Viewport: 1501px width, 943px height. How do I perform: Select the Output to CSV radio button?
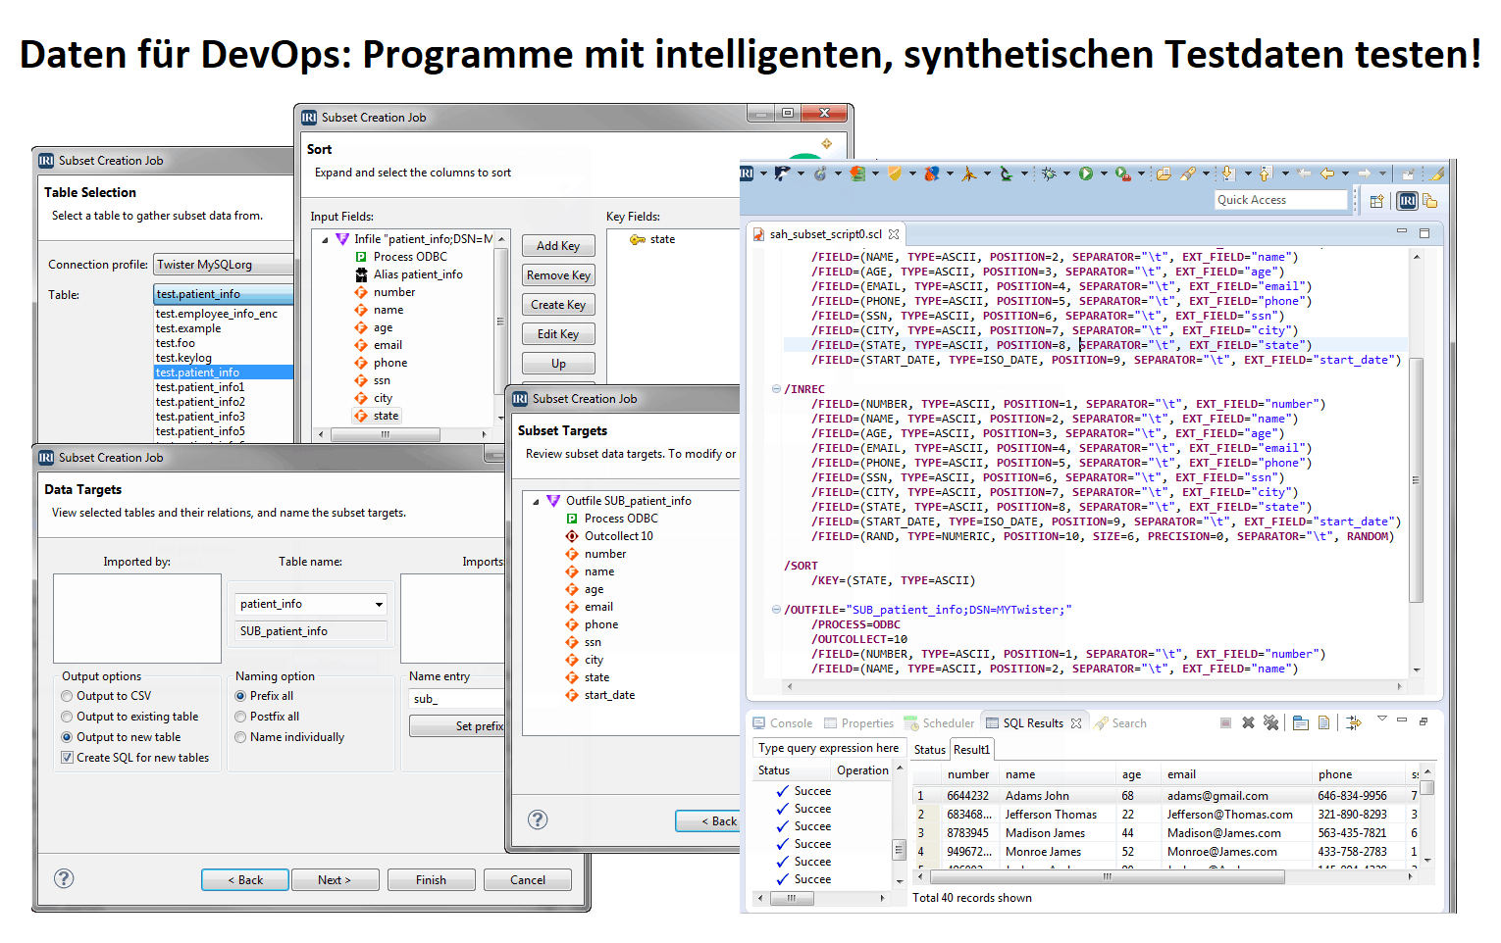(68, 696)
